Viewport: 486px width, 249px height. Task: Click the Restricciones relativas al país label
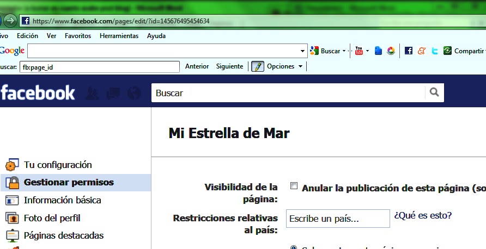pos(226,224)
